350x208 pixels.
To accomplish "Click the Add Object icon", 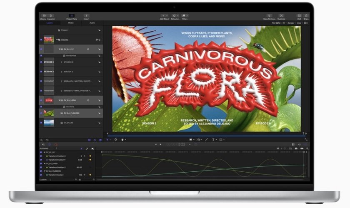I will [164, 16].
